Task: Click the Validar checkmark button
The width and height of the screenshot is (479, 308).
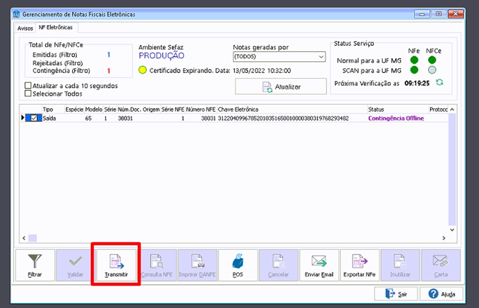Action: pos(76,265)
